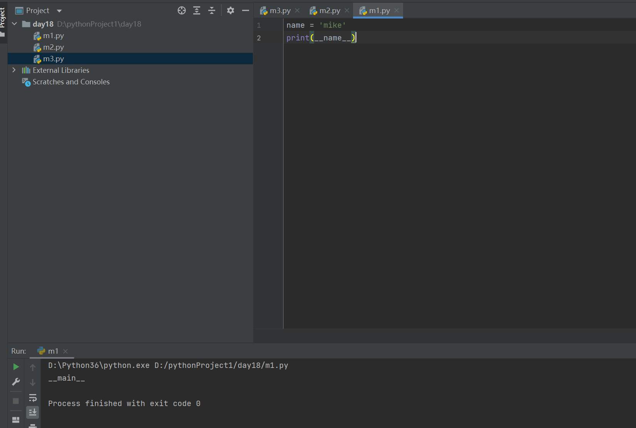
Task: Select External Libraries label
Action: (x=61, y=70)
